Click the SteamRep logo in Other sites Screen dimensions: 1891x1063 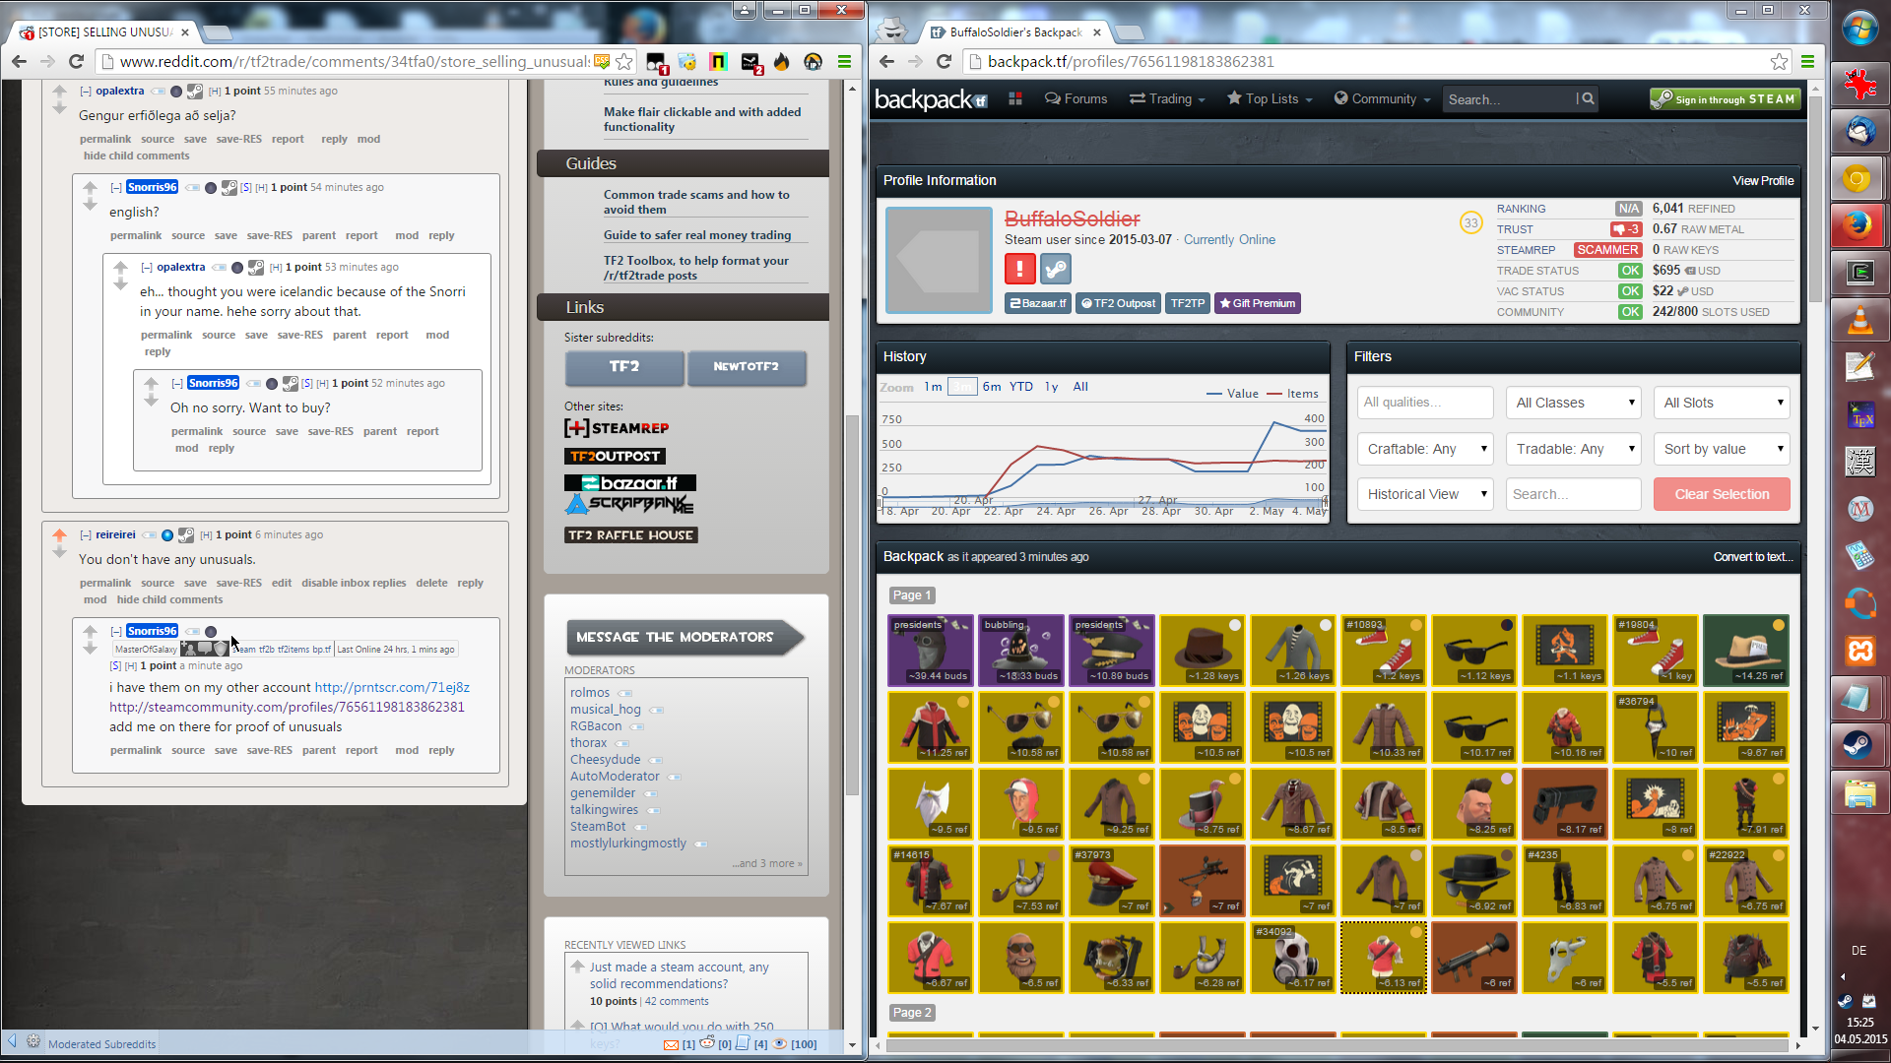[617, 428]
